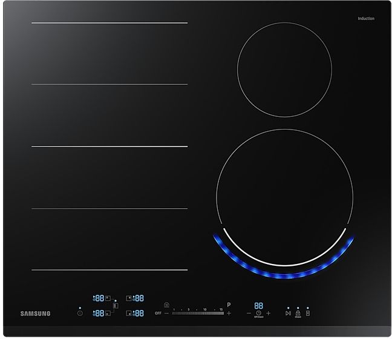
Task: Tap the timer clock icon
Action: tap(259, 313)
